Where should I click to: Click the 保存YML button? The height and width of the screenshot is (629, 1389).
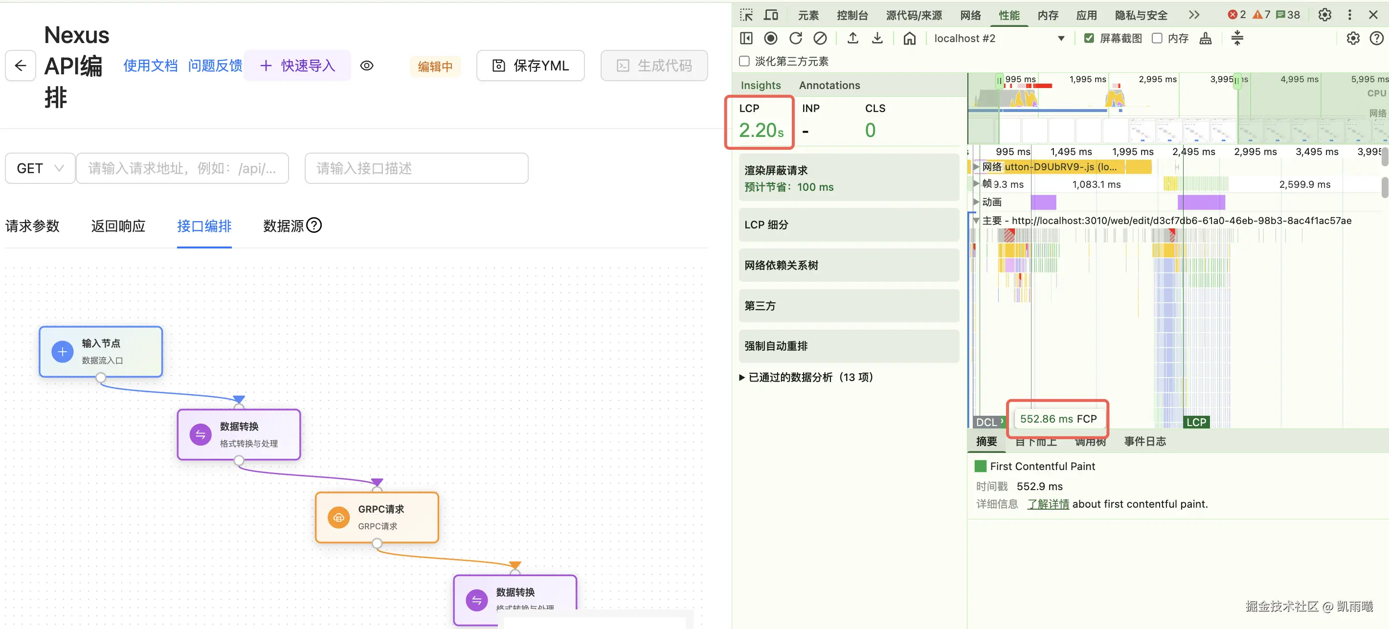pyautogui.click(x=530, y=66)
